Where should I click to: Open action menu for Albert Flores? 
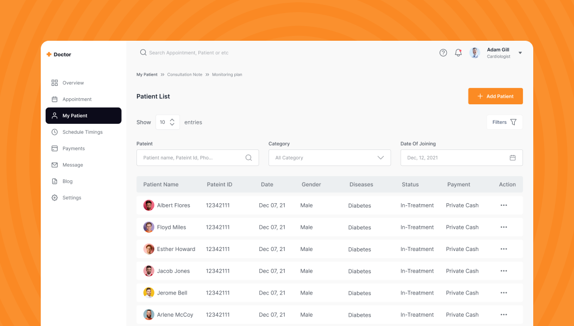click(x=503, y=205)
